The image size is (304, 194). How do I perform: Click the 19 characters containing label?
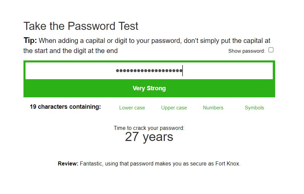coord(65,107)
